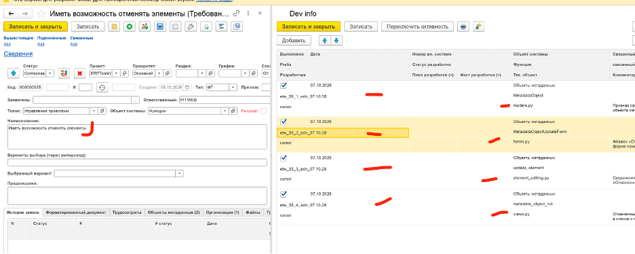Toggle Выполнено checkbox for eta_35_3 row

point(284,158)
